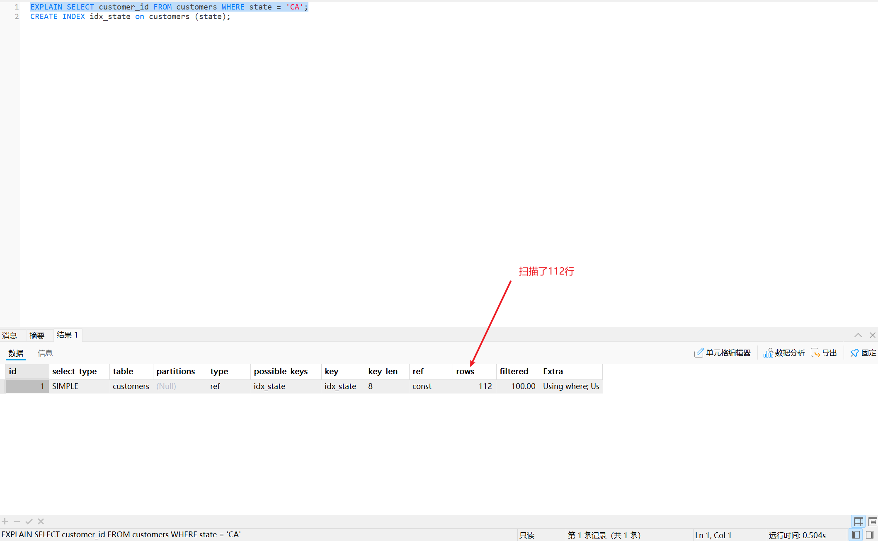Open the data analysis tool
The image size is (878, 541).
point(784,353)
